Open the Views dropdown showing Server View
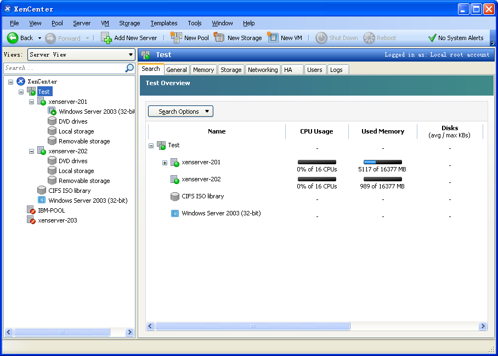 pos(81,54)
